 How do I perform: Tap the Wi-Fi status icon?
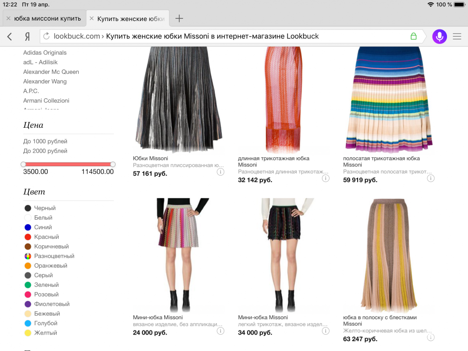(431, 5)
